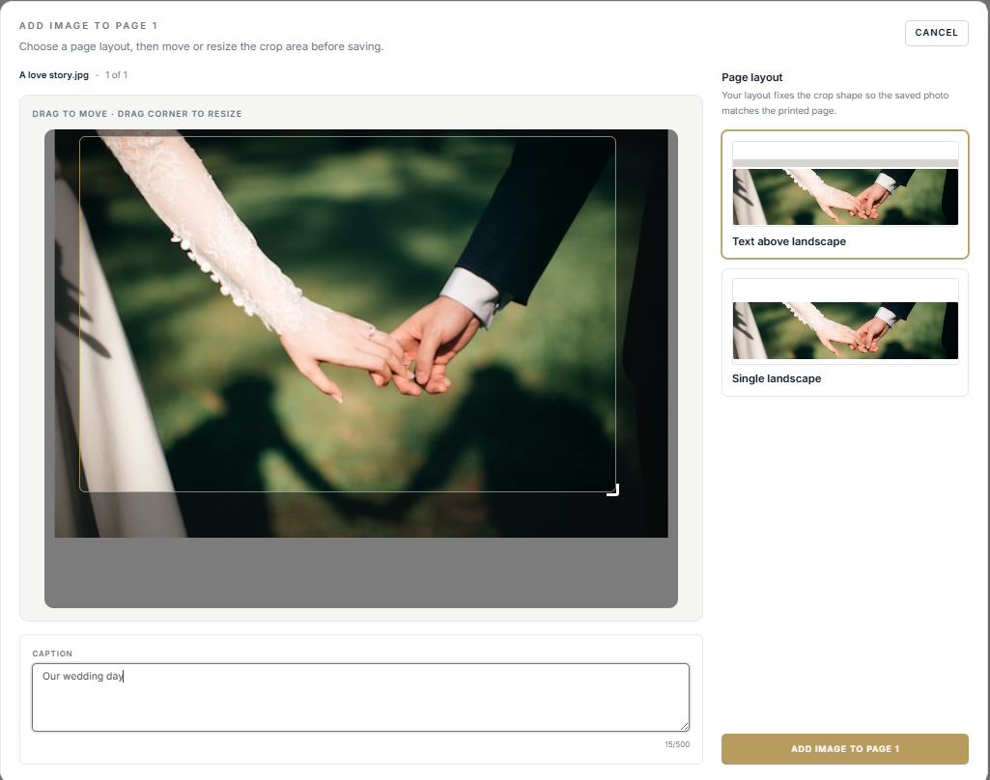Select the Text above landscape layout

845,194
